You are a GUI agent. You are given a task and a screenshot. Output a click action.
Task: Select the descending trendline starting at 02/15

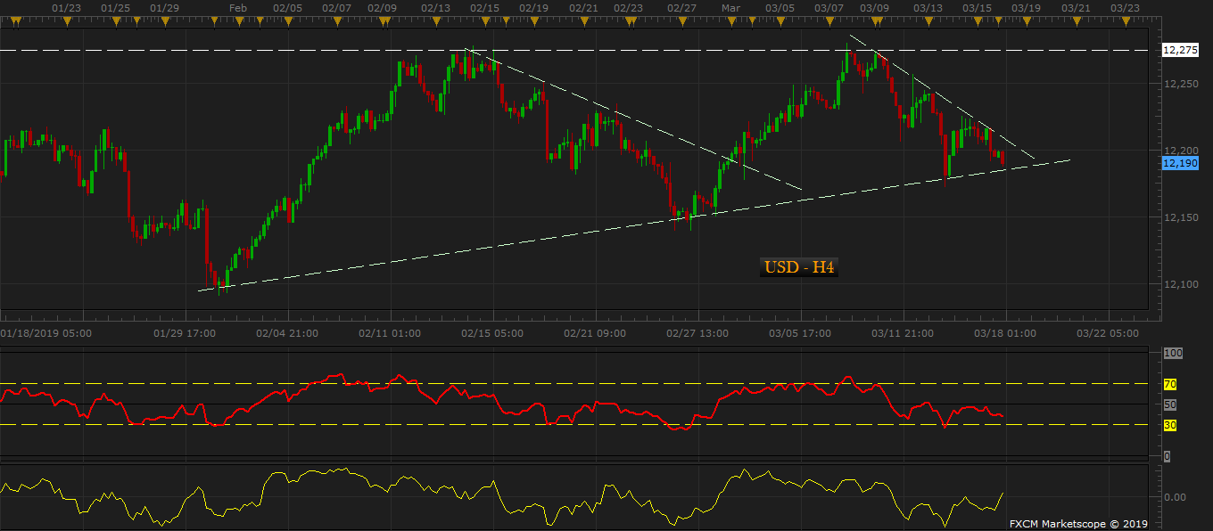point(635,119)
